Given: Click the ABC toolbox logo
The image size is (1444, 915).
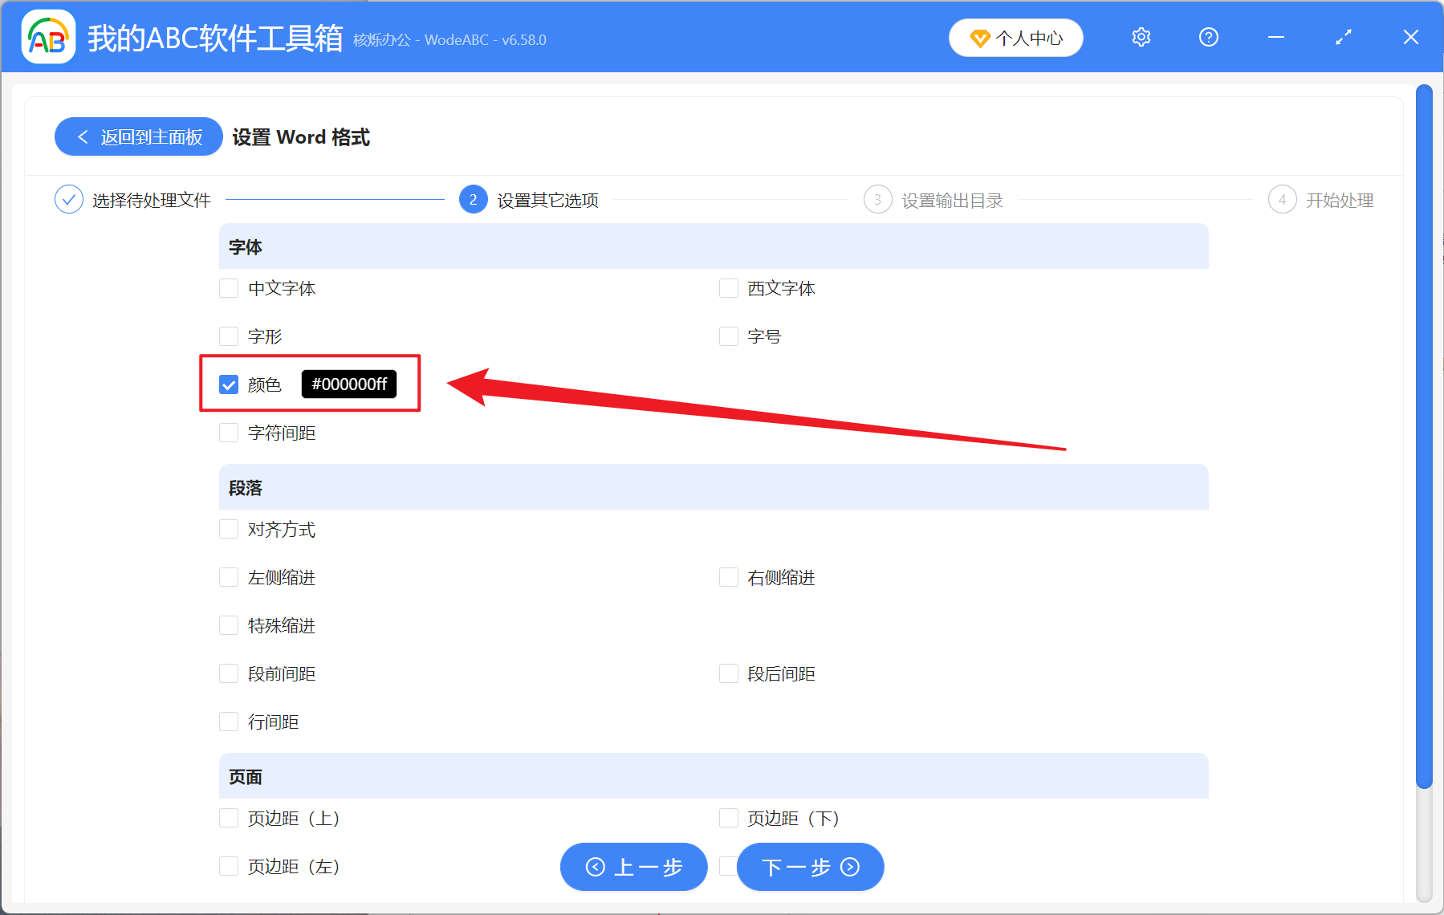Looking at the screenshot, I should click(48, 37).
